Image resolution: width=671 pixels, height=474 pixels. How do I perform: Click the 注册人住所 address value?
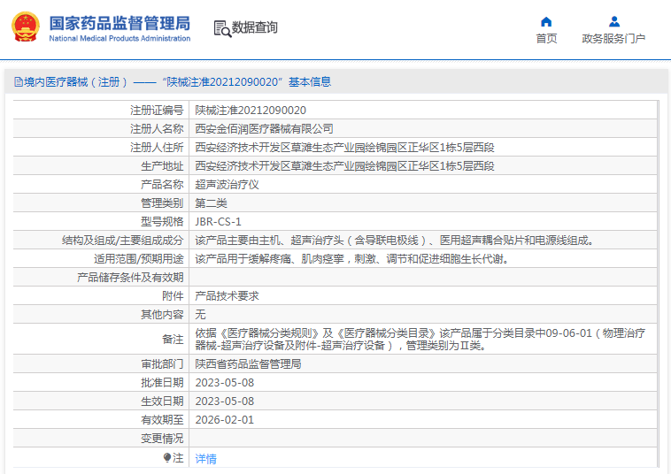(x=344, y=148)
